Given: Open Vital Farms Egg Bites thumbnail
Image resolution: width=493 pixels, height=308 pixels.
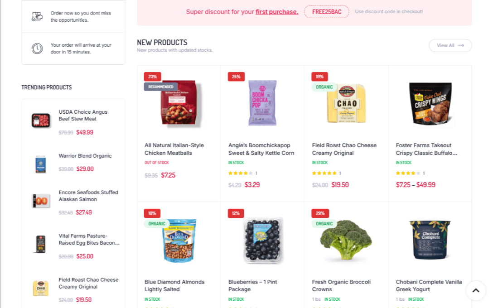Looking at the screenshot, I should coord(41,244).
